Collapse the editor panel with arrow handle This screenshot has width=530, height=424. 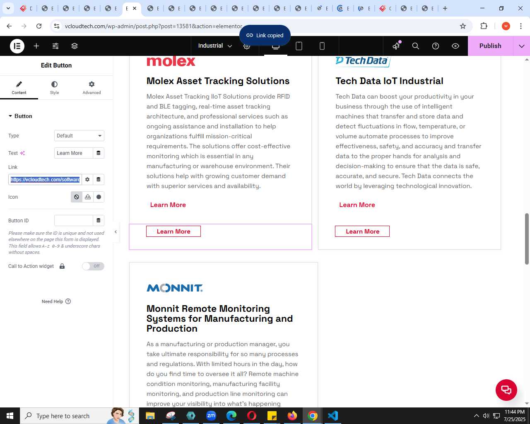(116, 232)
